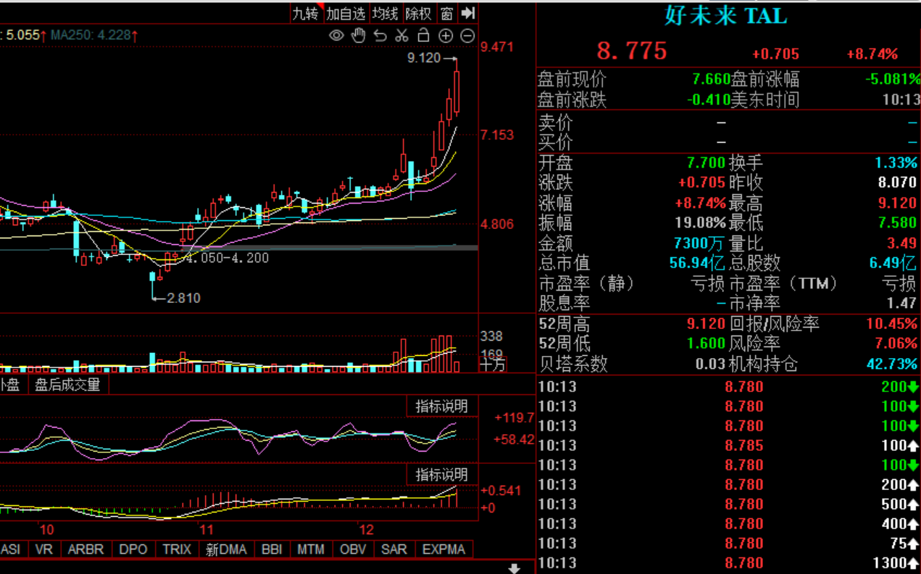Click the trade row with volume 1300
Screen dimensions: 921x574
point(728,563)
